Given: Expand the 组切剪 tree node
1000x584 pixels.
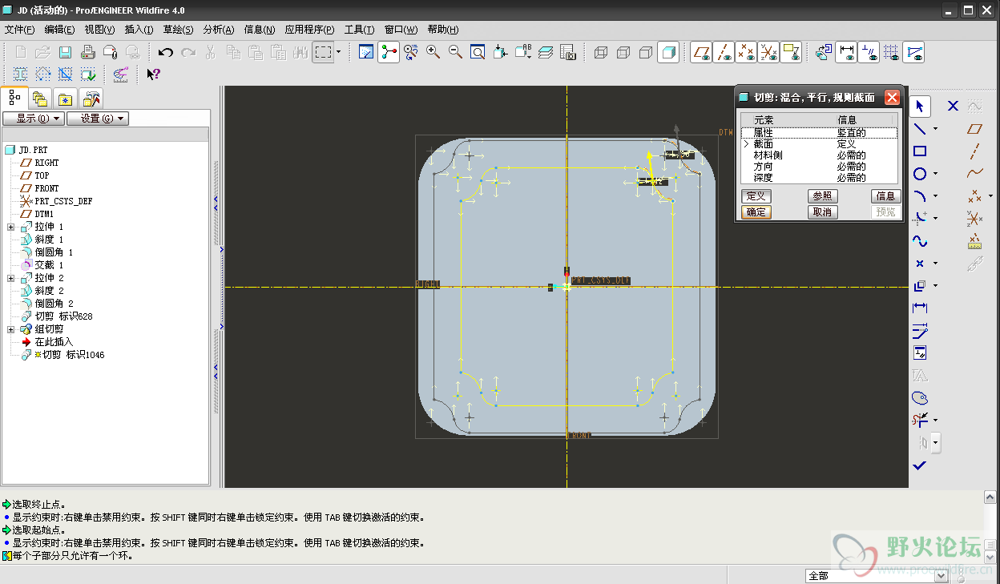Looking at the screenshot, I should pyautogui.click(x=11, y=329).
